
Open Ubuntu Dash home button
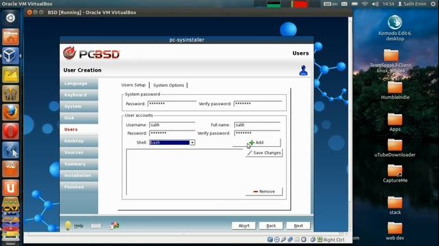tap(10, 18)
